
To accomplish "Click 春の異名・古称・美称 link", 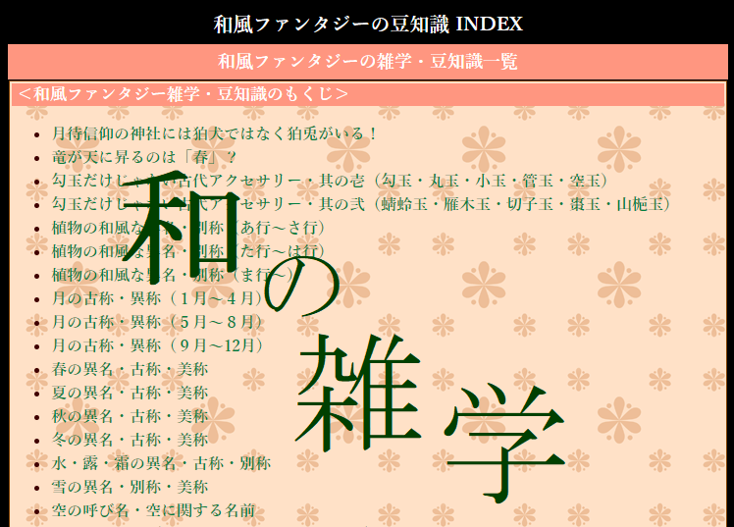I will 130,369.
